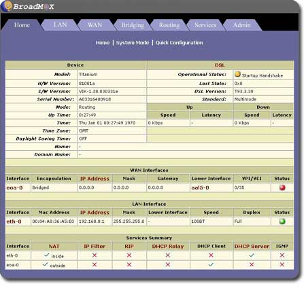306x286 pixels.
Task: Click IP Filter cross for eth-0
Action: pyautogui.click(x=95, y=255)
